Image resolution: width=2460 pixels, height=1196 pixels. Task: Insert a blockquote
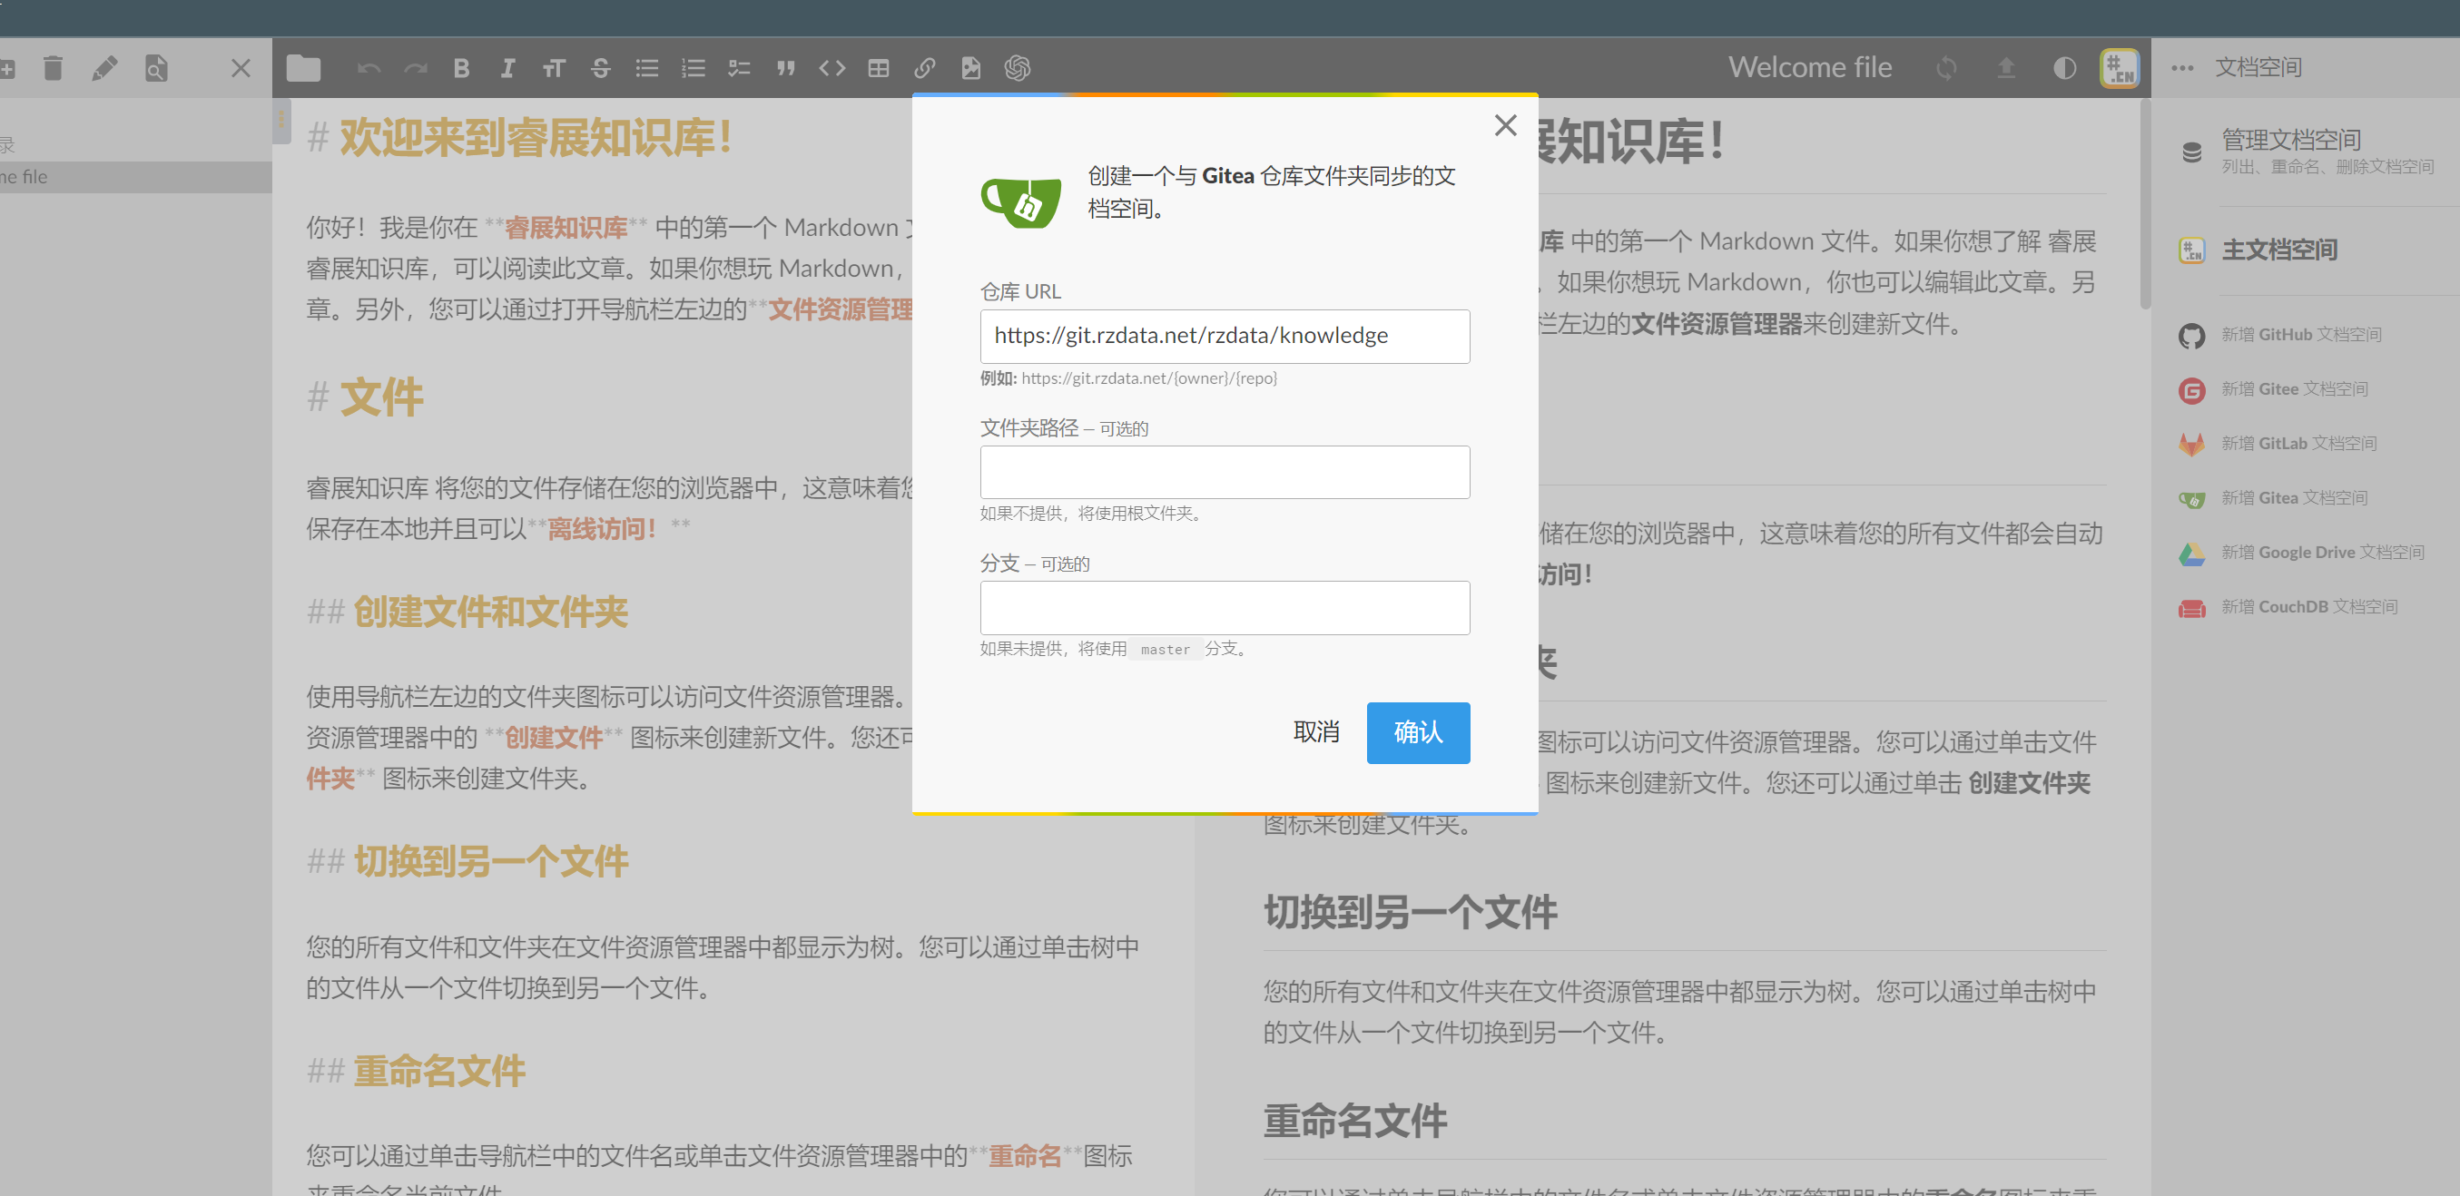(785, 68)
